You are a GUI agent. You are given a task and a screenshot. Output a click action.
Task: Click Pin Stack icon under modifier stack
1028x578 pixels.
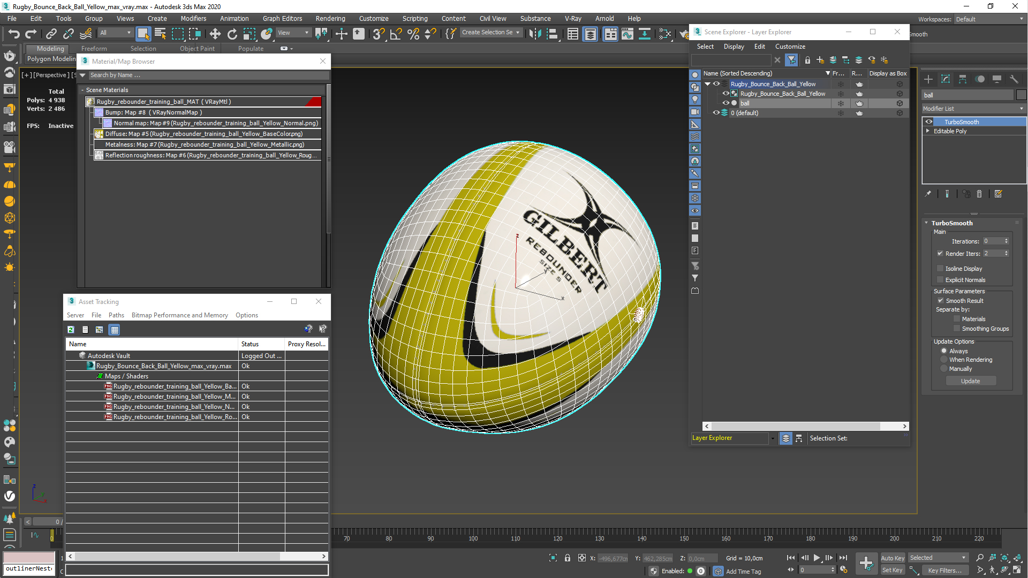(928, 194)
